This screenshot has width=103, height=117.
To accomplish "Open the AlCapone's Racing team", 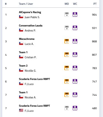I will 30,12.
